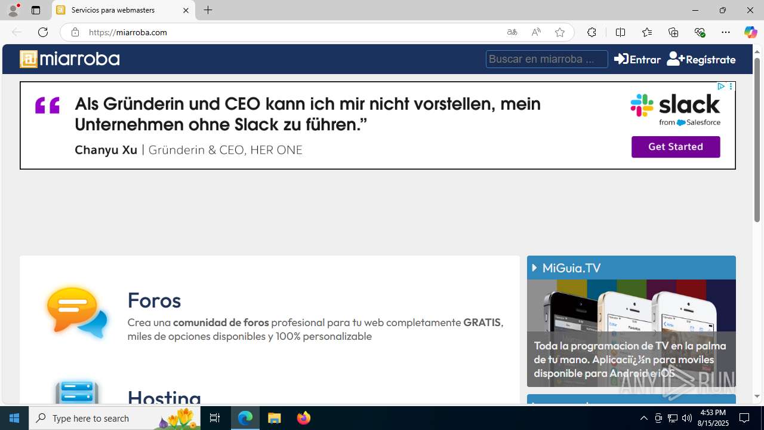Open the Collections panel
This screenshot has width=764, height=430.
pos(673,32)
